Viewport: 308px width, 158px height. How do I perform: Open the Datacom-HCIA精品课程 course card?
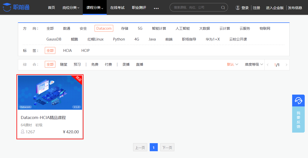(x=50, y=107)
